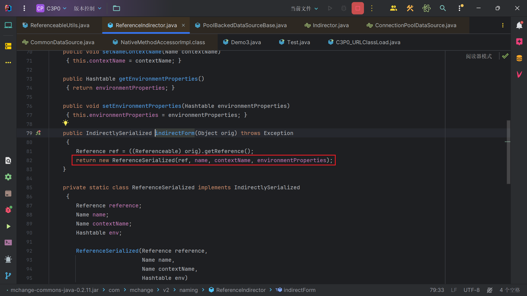Image resolution: width=527 pixels, height=296 pixels.
Task: Open the green gear Services tool icon
Action: [x=8, y=177]
